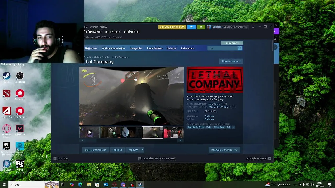The height and width of the screenshot is (188, 335).
Task: Open the Oyunlar menu
Action: [94, 27]
